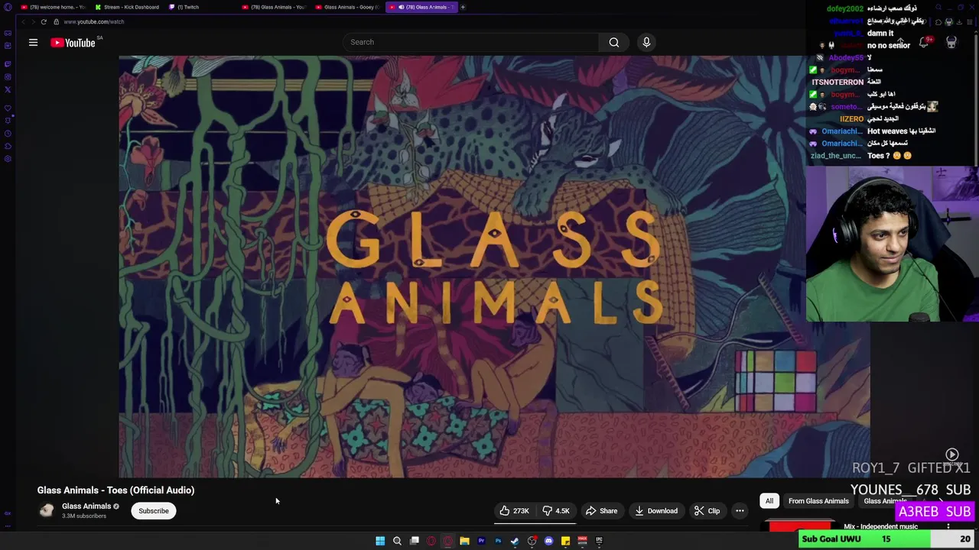View site security lock info

pyautogui.click(x=56, y=21)
